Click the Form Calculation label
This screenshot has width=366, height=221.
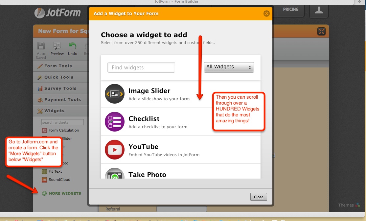(64, 130)
